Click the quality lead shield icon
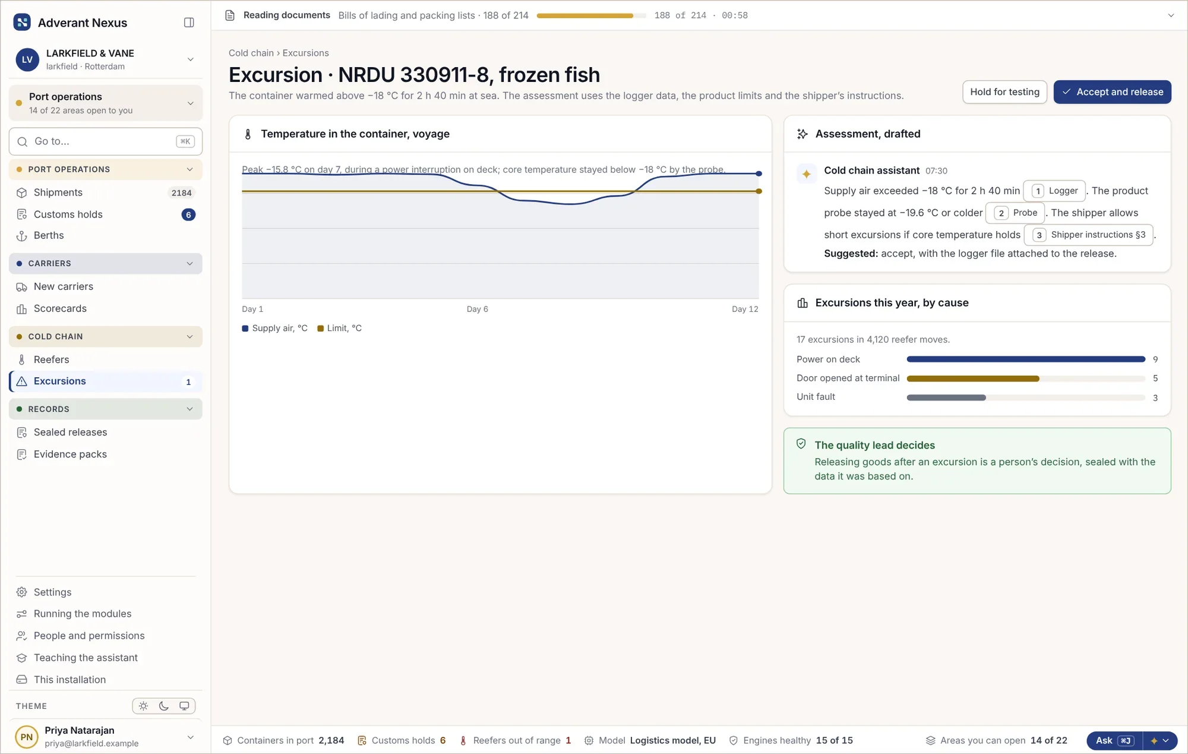Screen dimensions: 1188x754 coord(801,444)
